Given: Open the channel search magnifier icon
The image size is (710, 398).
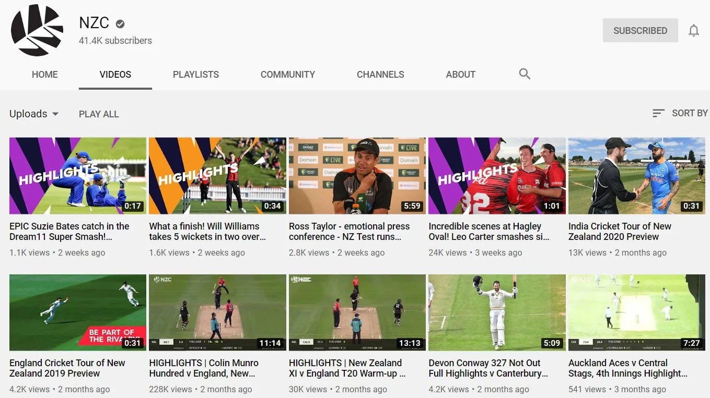Looking at the screenshot, I should tap(525, 74).
